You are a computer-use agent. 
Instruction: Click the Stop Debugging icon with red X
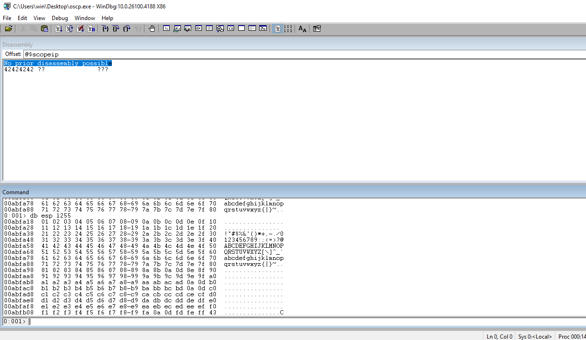[x=80, y=29]
